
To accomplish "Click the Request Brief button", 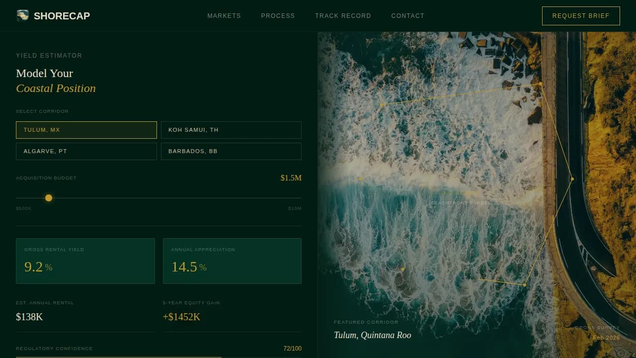I will tap(580, 15).
